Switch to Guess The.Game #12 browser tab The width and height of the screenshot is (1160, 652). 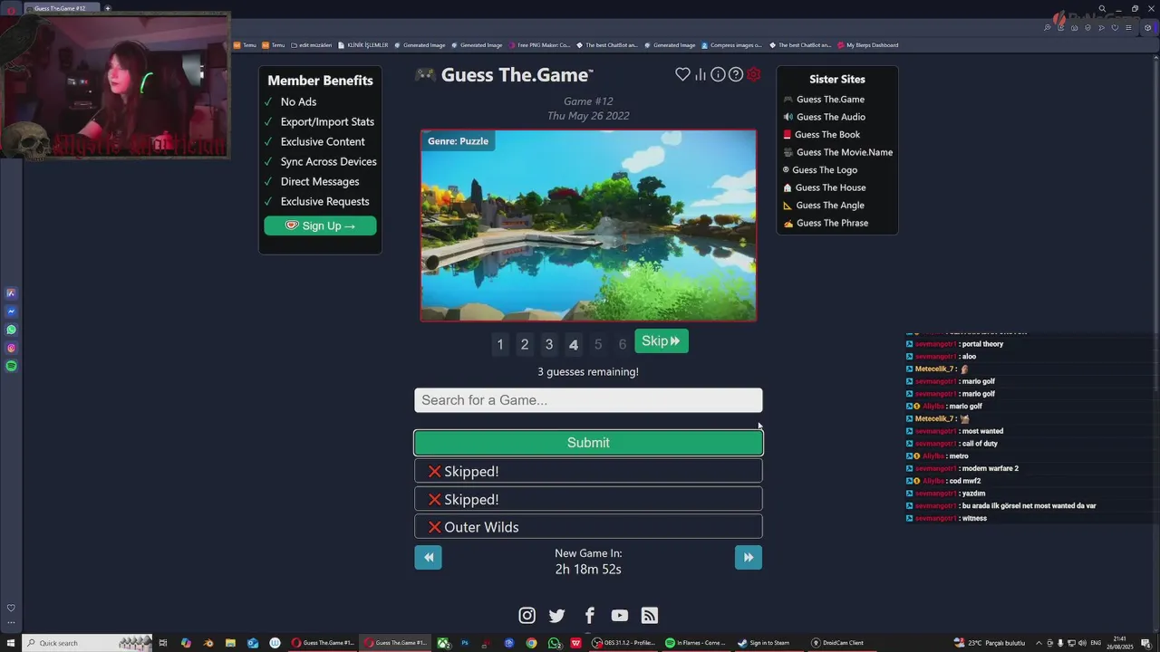(x=60, y=8)
